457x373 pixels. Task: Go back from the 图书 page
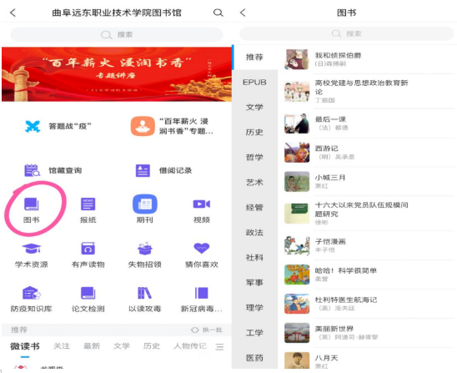pyautogui.click(x=243, y=13)
